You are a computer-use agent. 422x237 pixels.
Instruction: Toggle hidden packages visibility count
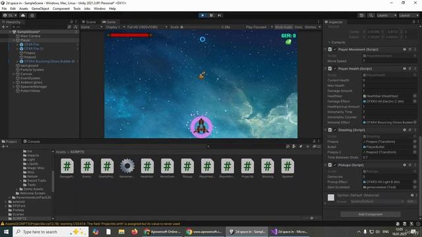pos(316,146)
